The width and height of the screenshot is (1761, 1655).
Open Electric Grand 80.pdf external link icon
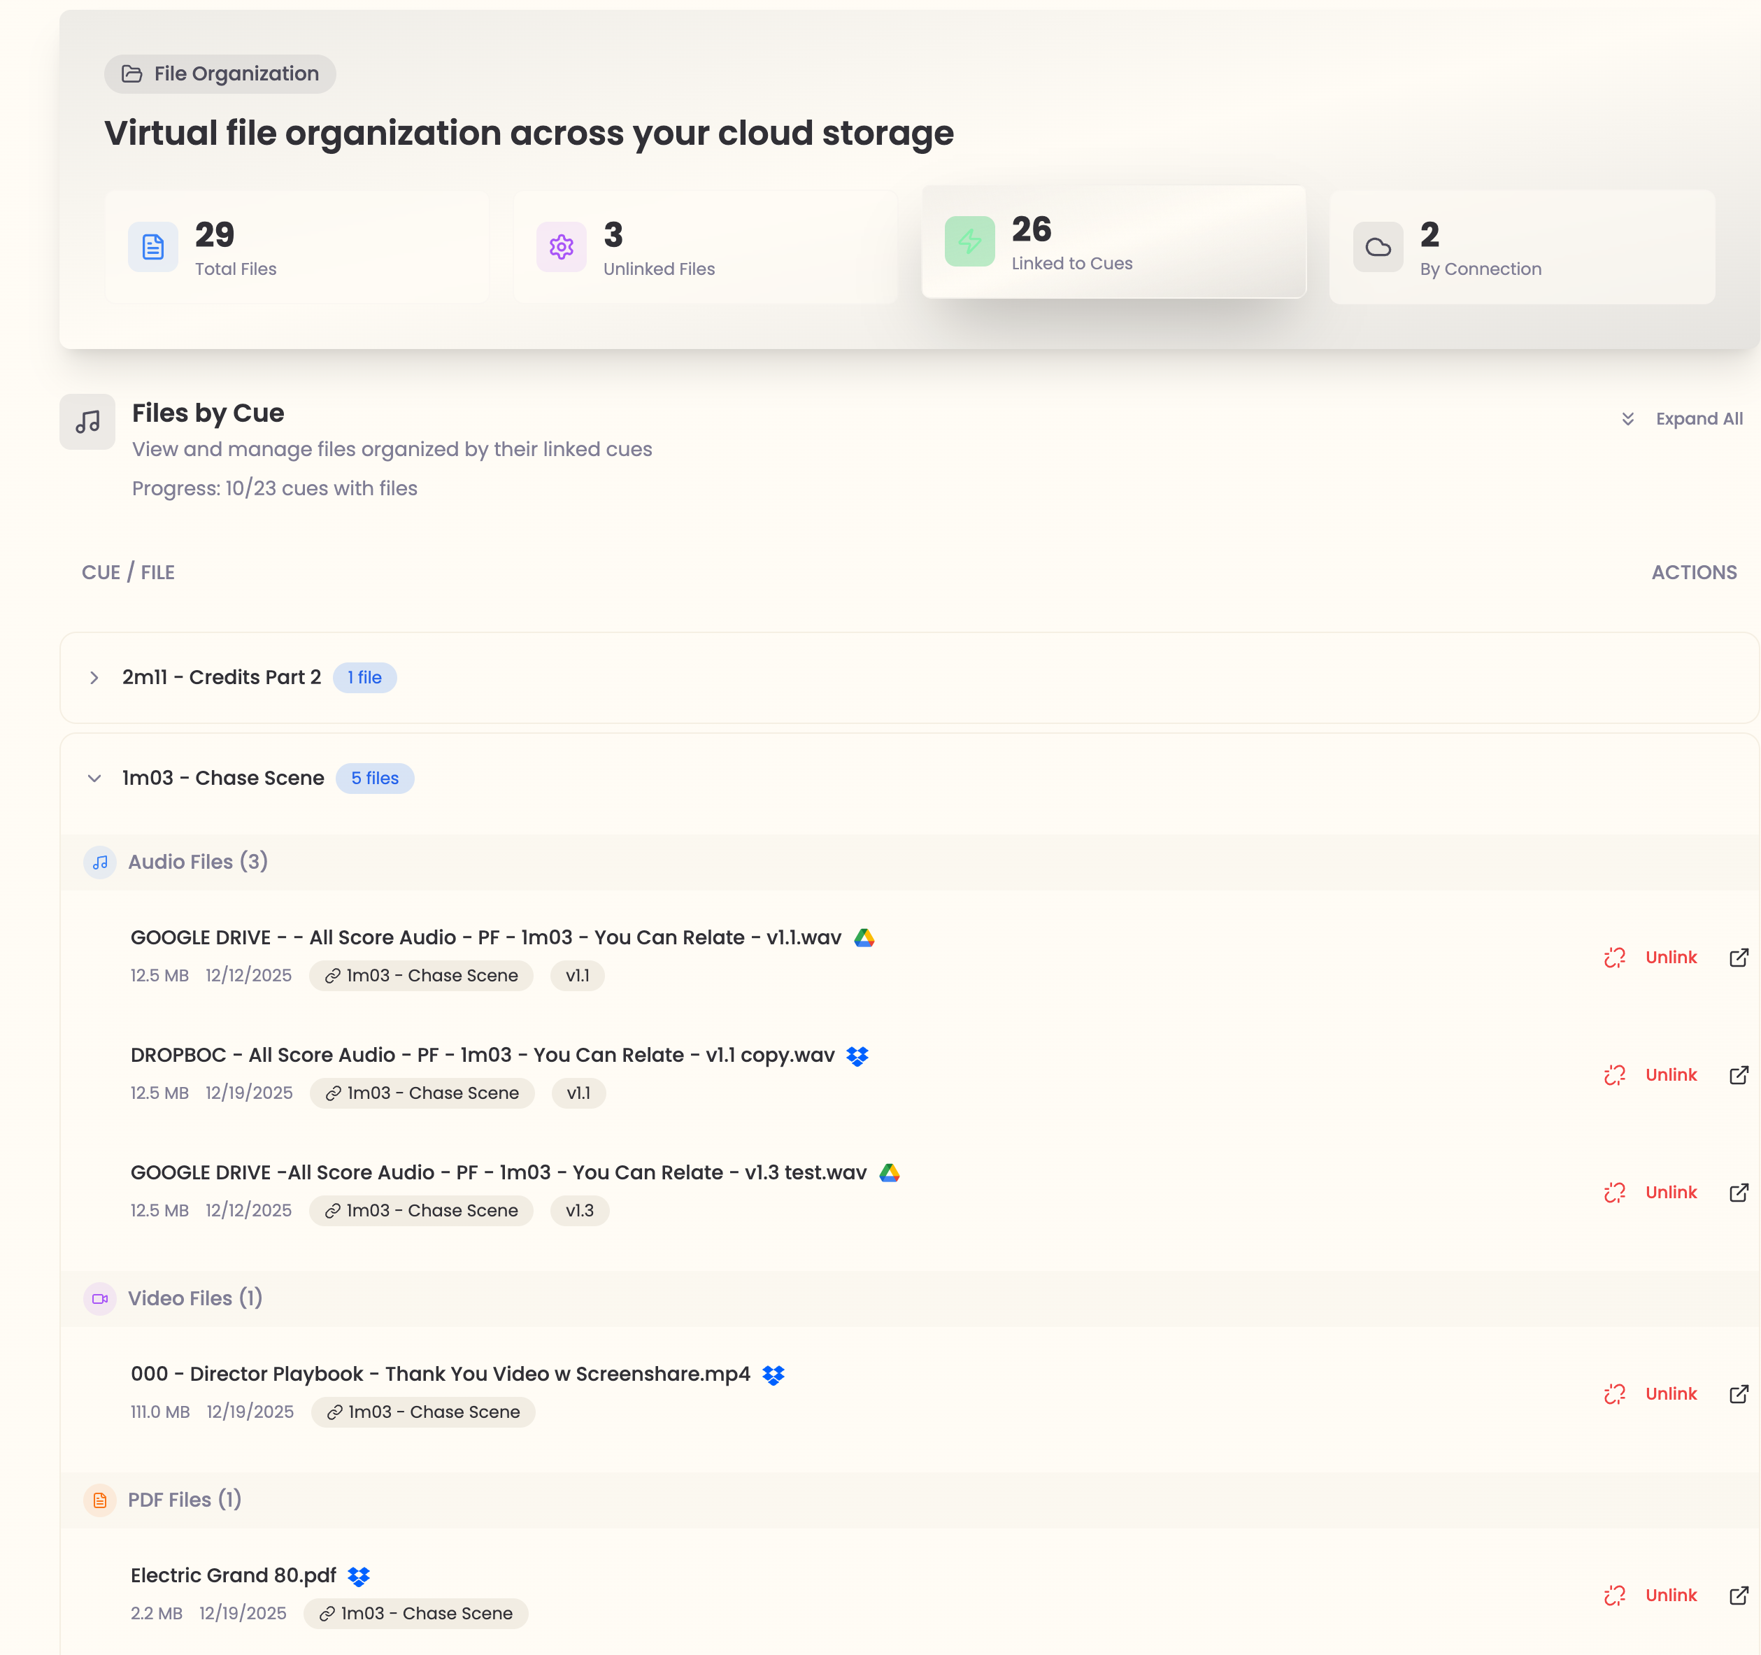[1739, 1595]
